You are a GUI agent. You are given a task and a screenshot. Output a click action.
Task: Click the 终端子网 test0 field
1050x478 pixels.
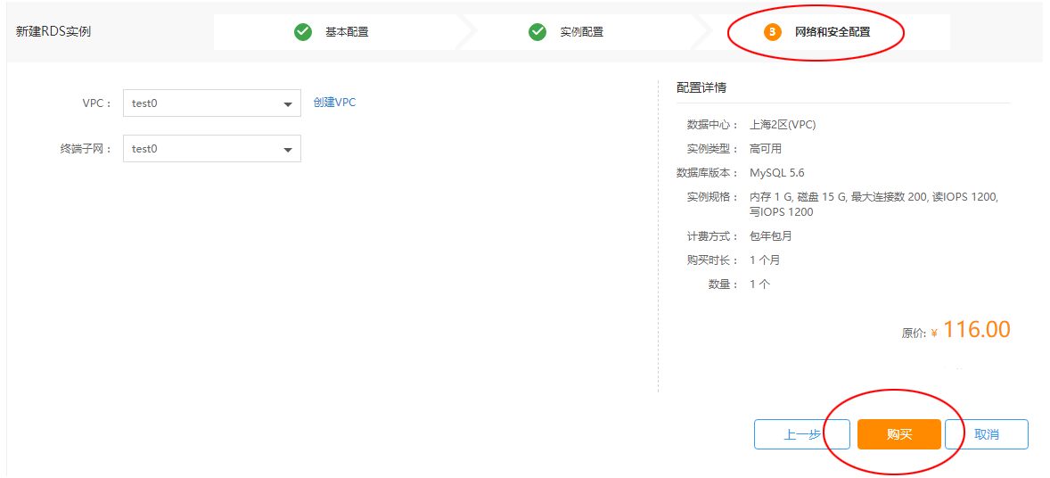coord(212,149)
